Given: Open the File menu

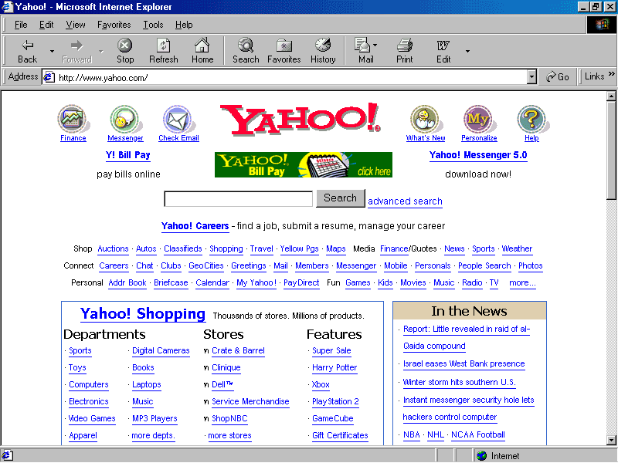Looking at the screenshot, I should click(x=21, y=25).
